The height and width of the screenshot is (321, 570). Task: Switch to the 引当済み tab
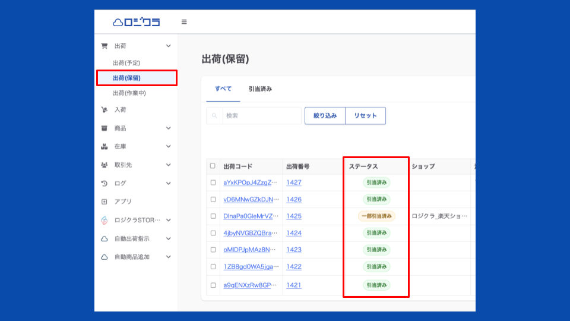pos(260,89)
